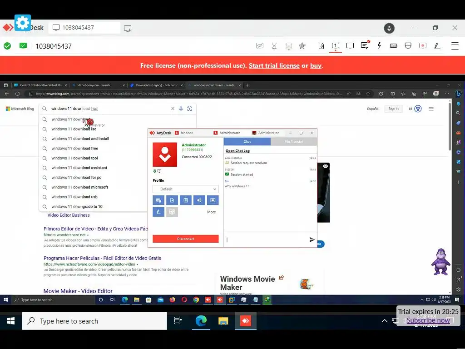Click the chat message input field

click(266, 239)
